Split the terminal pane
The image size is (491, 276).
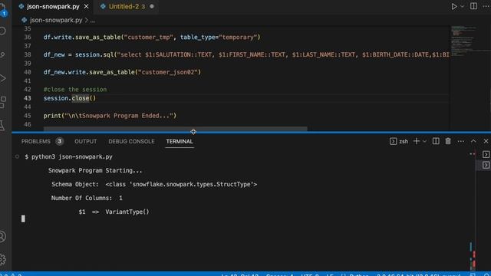coord(436,141)
